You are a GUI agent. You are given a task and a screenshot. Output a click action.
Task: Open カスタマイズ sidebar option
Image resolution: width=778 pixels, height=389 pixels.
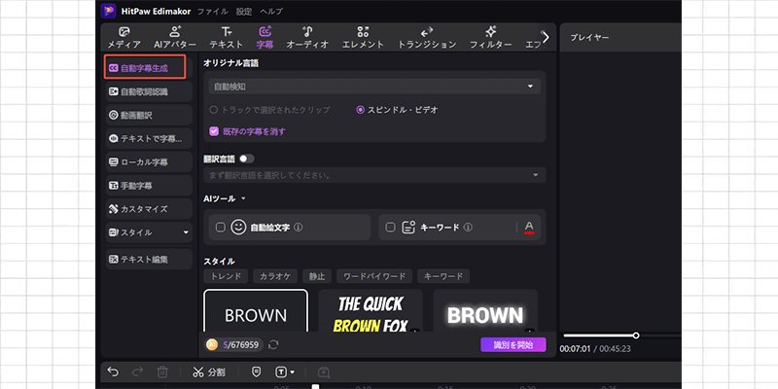149,209
